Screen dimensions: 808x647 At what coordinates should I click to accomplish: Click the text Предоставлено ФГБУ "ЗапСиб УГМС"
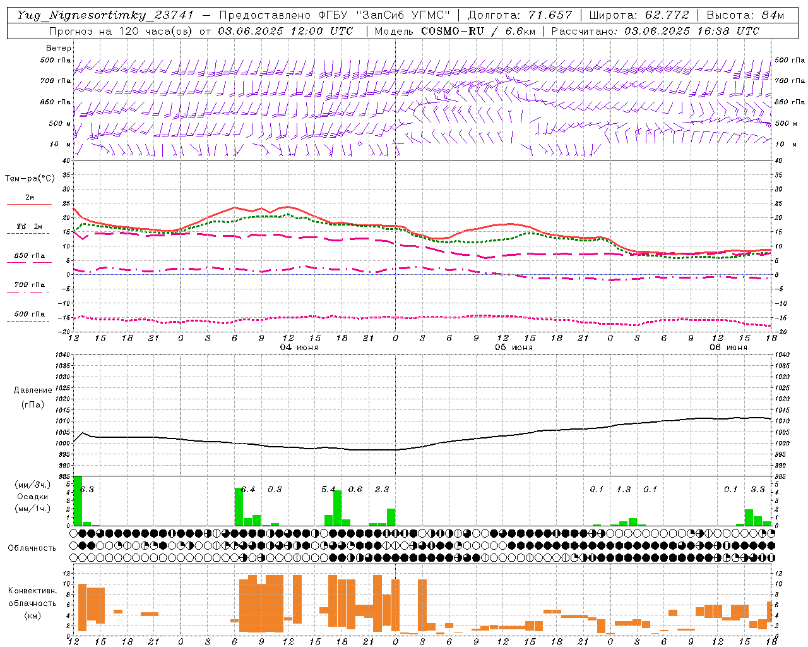[335, 15]
